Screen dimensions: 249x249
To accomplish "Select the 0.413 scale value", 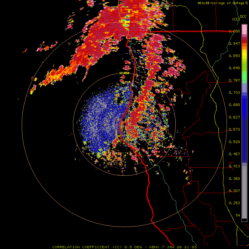I will [x=234, y=166].
